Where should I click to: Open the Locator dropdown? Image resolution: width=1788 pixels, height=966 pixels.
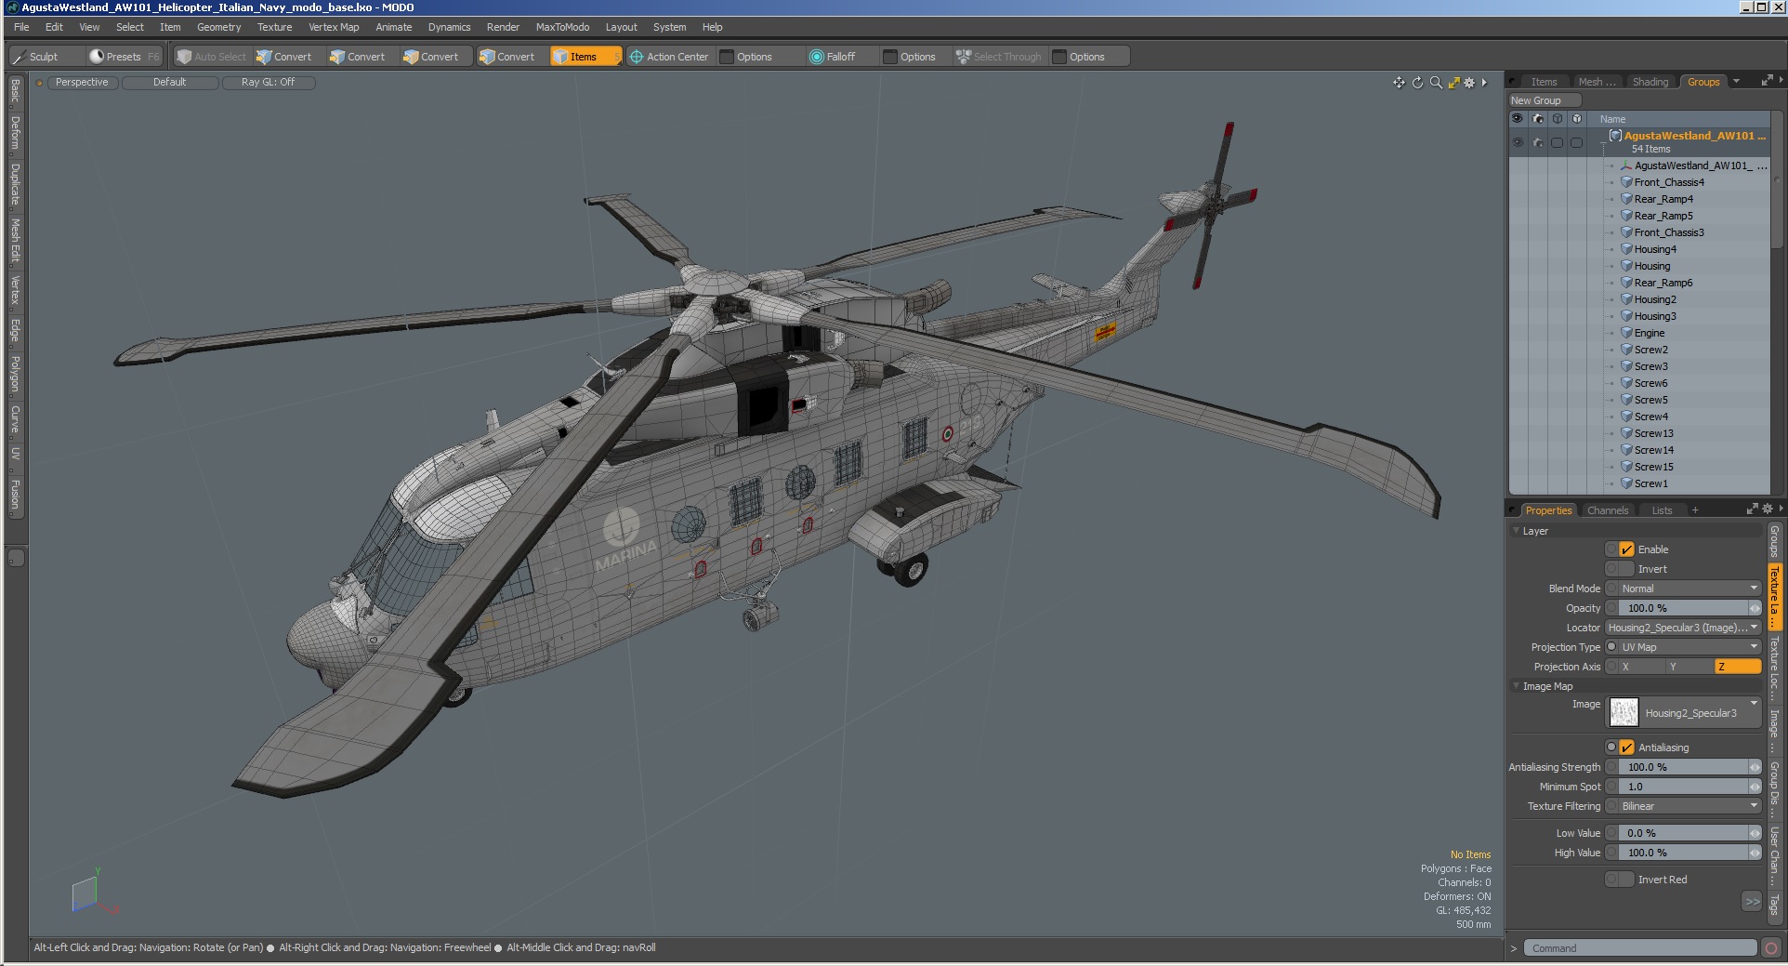pos(1683,628)
